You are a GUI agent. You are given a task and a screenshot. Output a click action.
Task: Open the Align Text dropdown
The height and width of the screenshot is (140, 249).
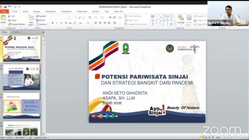tap(132, 20)
